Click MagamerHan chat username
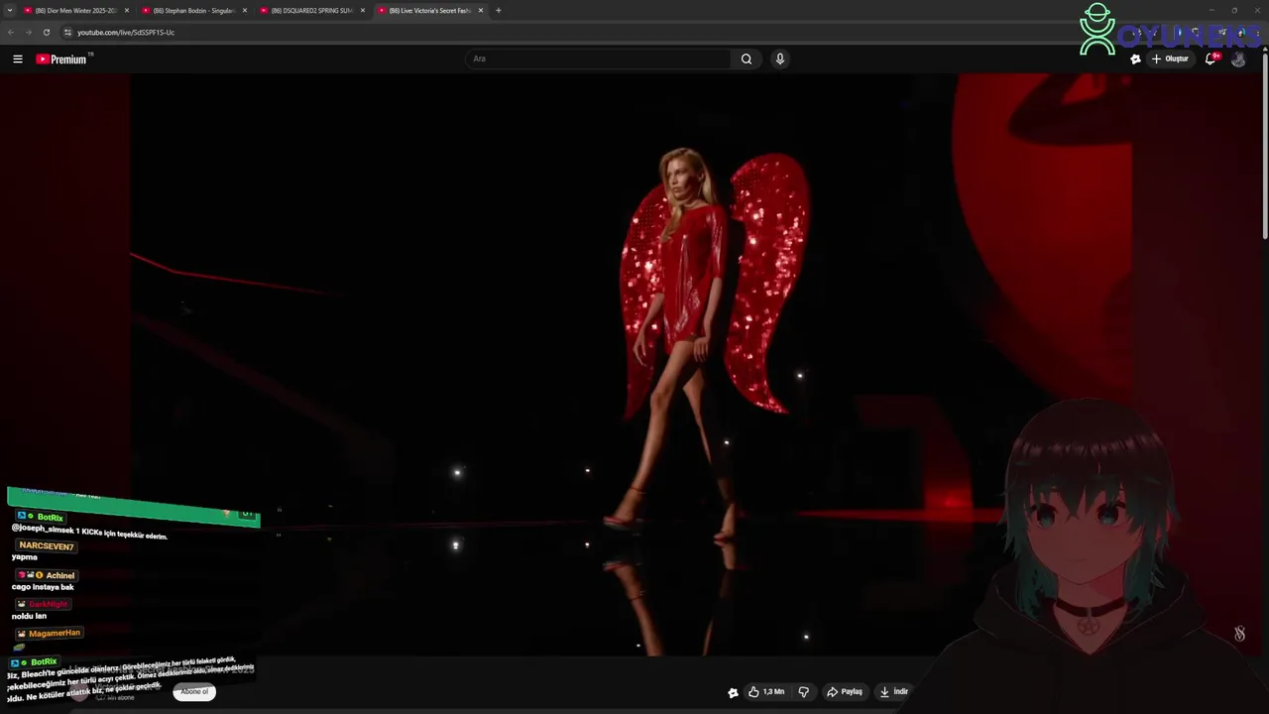 click(x=54, y=633)
